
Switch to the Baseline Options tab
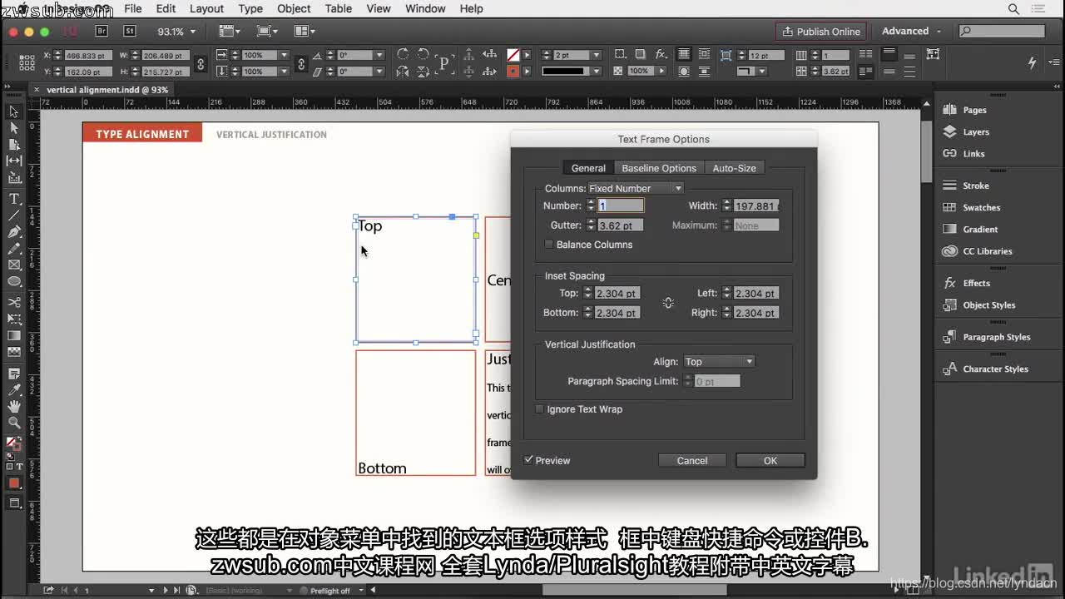pos(659,167)
